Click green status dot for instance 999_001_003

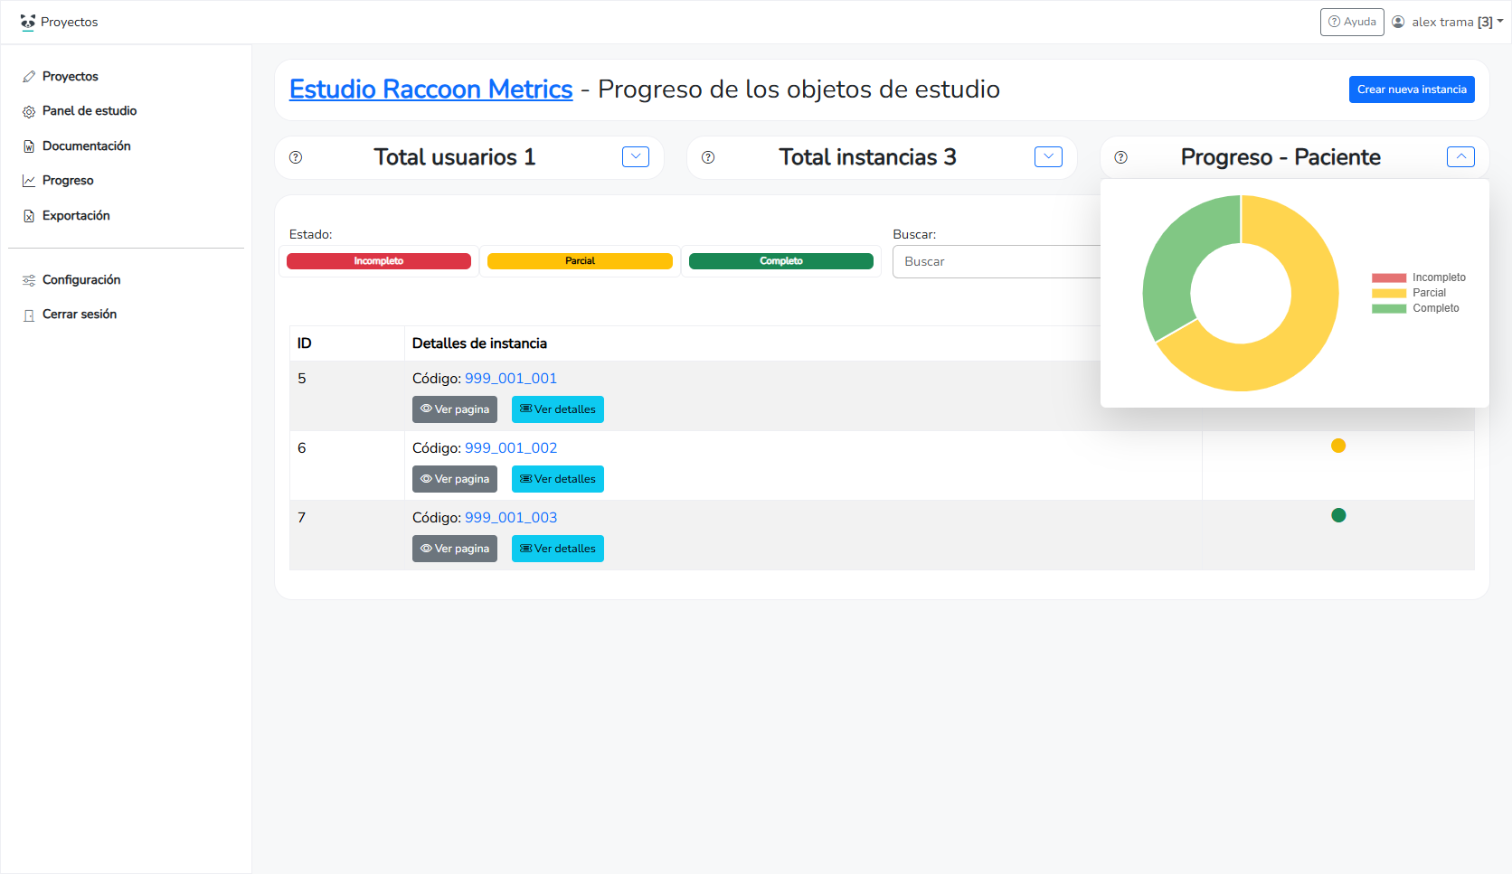[1338, 515]
